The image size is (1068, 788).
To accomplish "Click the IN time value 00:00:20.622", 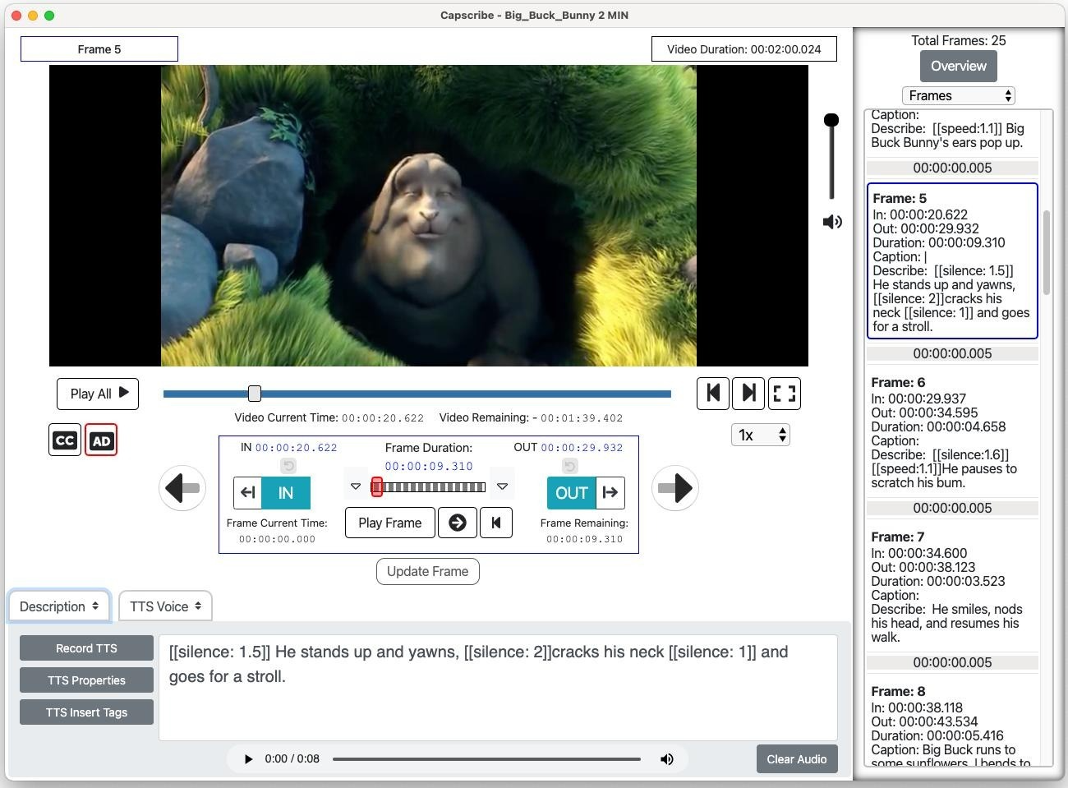I will pyautogui.click(x=296, y=448).
